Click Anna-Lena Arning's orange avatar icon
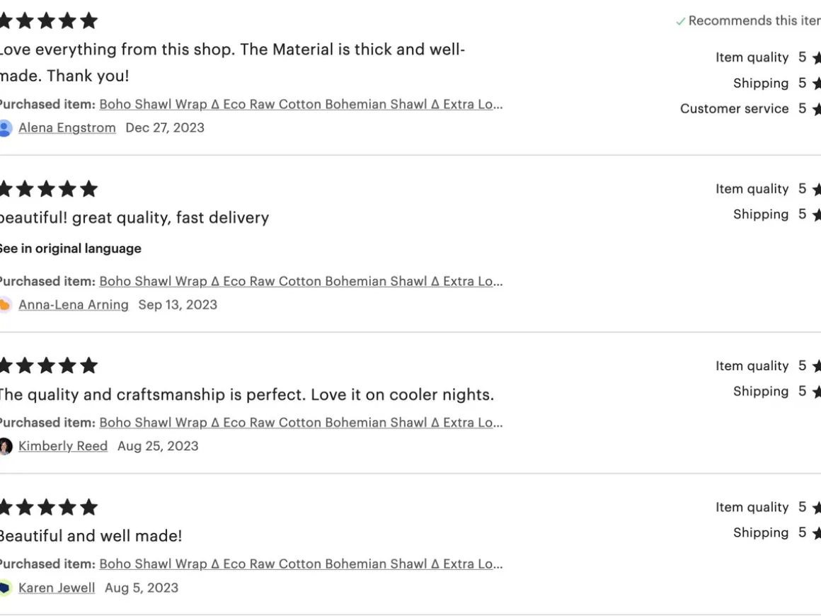The width and height of the screenshot is (821, 616). click(5, 305)
